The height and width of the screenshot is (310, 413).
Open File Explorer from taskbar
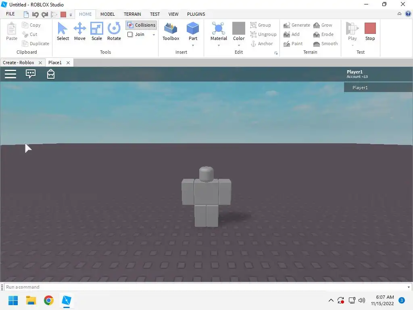coord(31,300)
